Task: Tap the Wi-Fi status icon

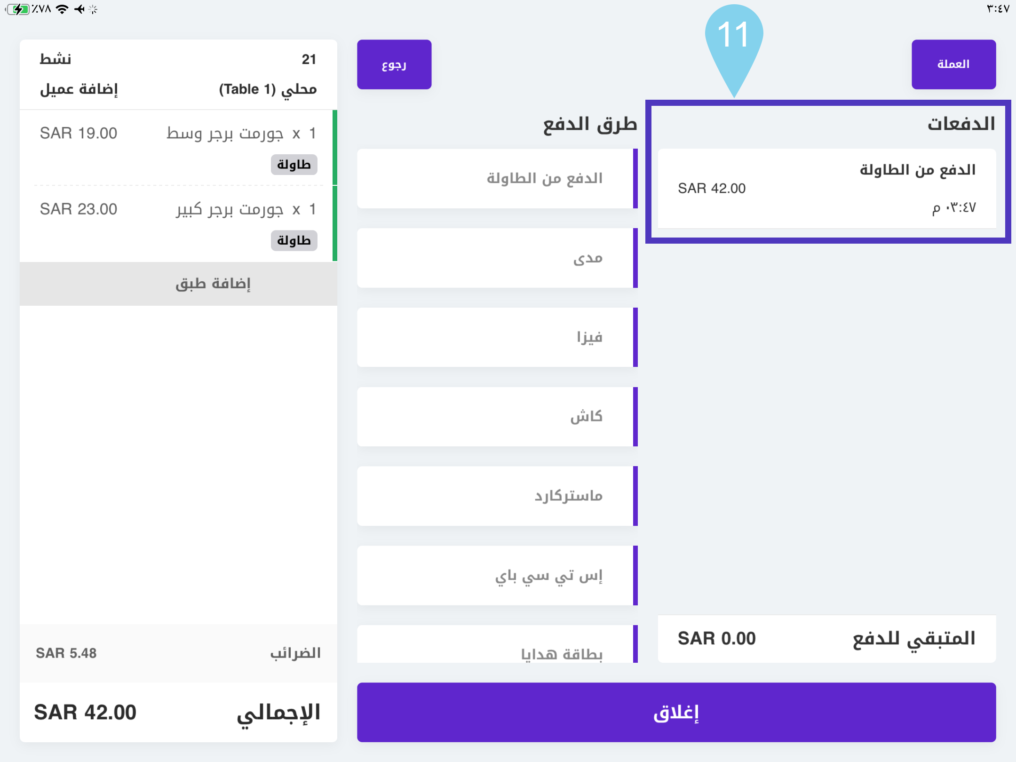Action: [x=62, y=9]
